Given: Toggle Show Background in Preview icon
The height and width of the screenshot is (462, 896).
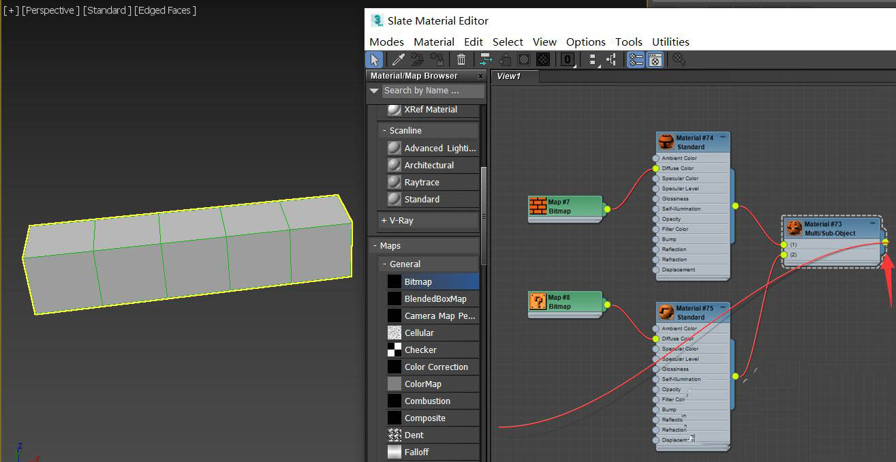Looking at the screenshot, I should pyautogui.click(x=543, y=60).
